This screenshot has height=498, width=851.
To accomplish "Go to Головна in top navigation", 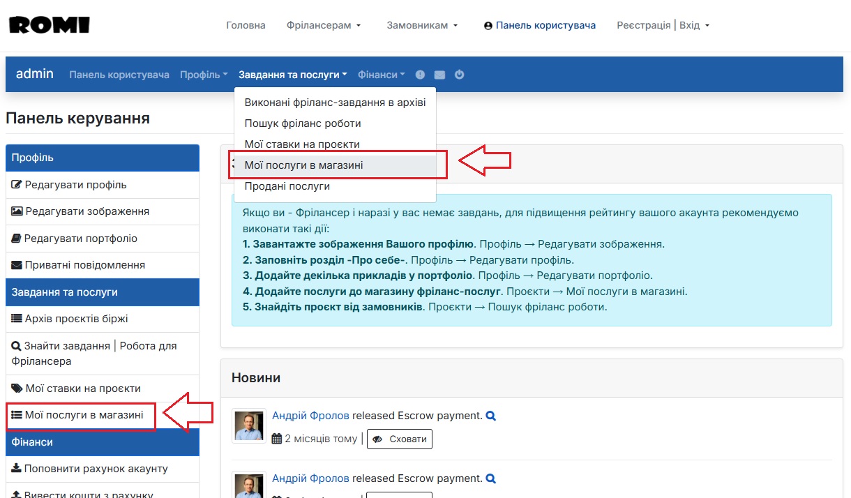I will click(246, 25).
